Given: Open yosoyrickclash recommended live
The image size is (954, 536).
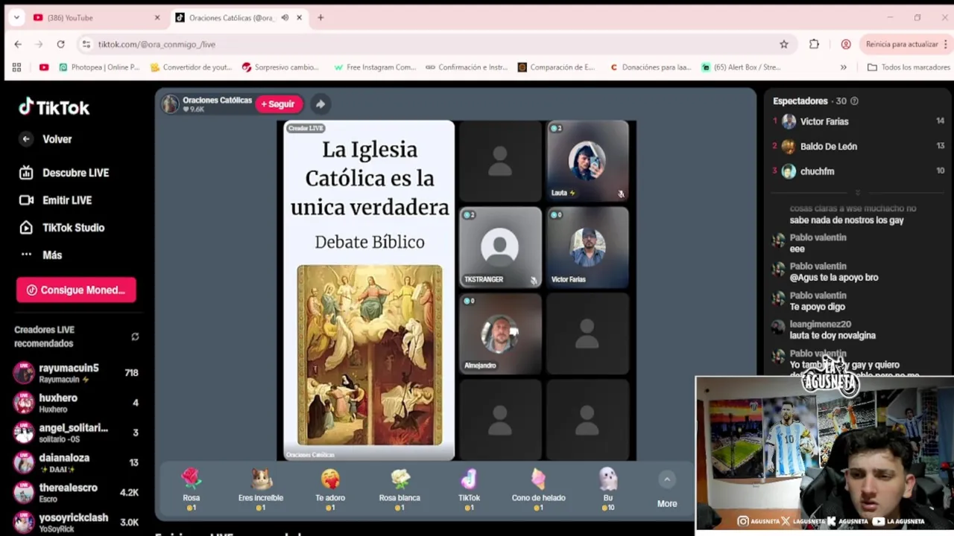Looking at the screenshot, I should click(75, 522).
